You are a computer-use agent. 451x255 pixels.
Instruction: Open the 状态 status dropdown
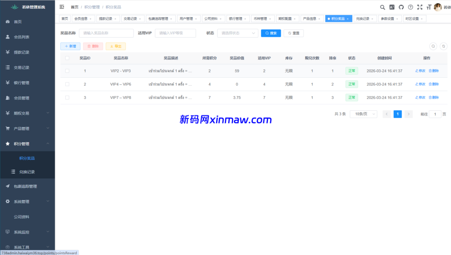(x=238, y=33)
